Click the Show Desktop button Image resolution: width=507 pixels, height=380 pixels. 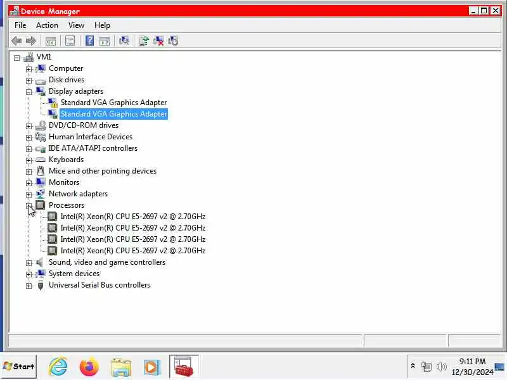point(499,367)
